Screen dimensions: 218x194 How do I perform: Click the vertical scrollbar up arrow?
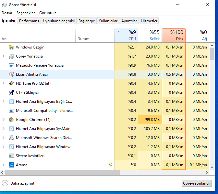(x=212, y=46)
